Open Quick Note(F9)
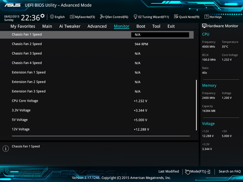This screenshot has height=182, width=243. pos(189,17)
